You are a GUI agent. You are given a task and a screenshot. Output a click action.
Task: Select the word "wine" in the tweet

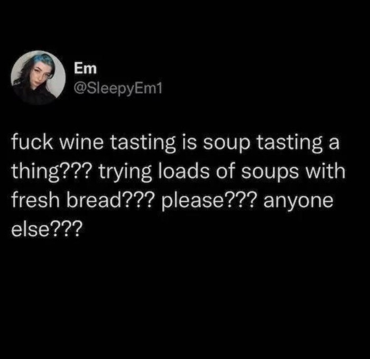(x=81, y=143)
